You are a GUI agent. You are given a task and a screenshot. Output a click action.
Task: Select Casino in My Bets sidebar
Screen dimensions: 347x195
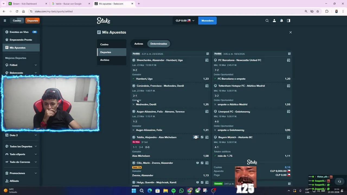pos(111,44)
